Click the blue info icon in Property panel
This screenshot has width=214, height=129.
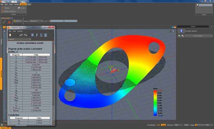181,31
